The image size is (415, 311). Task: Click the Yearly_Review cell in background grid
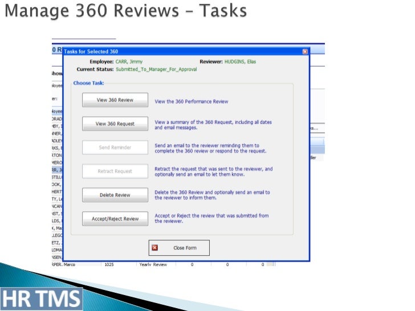153,264
